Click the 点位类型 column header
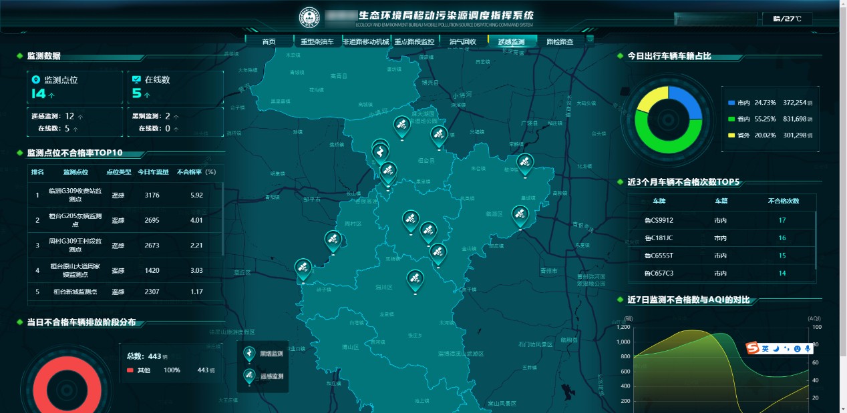The width and height of the screenshot is (847, 413). (x=118, y=171)
